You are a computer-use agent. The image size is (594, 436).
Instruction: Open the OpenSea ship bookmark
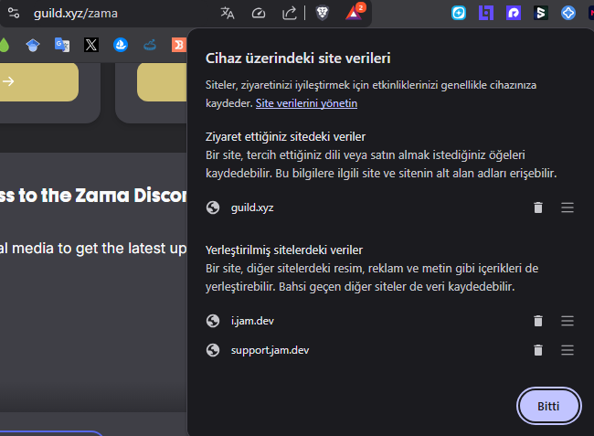[121, 45]
